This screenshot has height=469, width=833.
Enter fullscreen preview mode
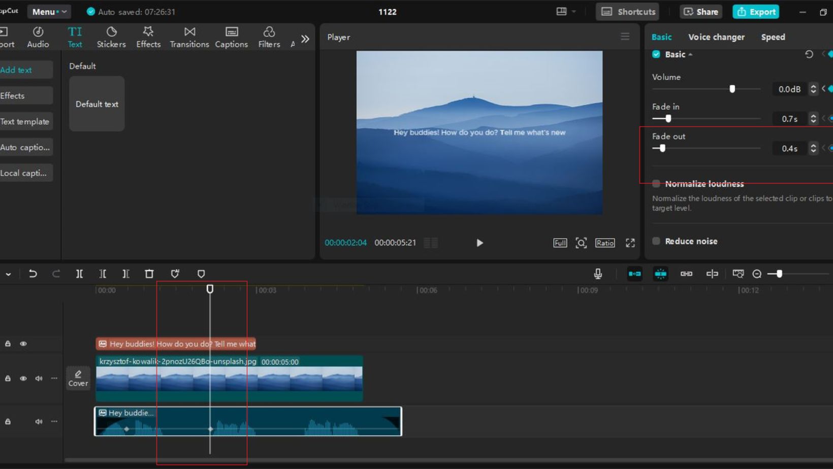(x=630, y=243)
